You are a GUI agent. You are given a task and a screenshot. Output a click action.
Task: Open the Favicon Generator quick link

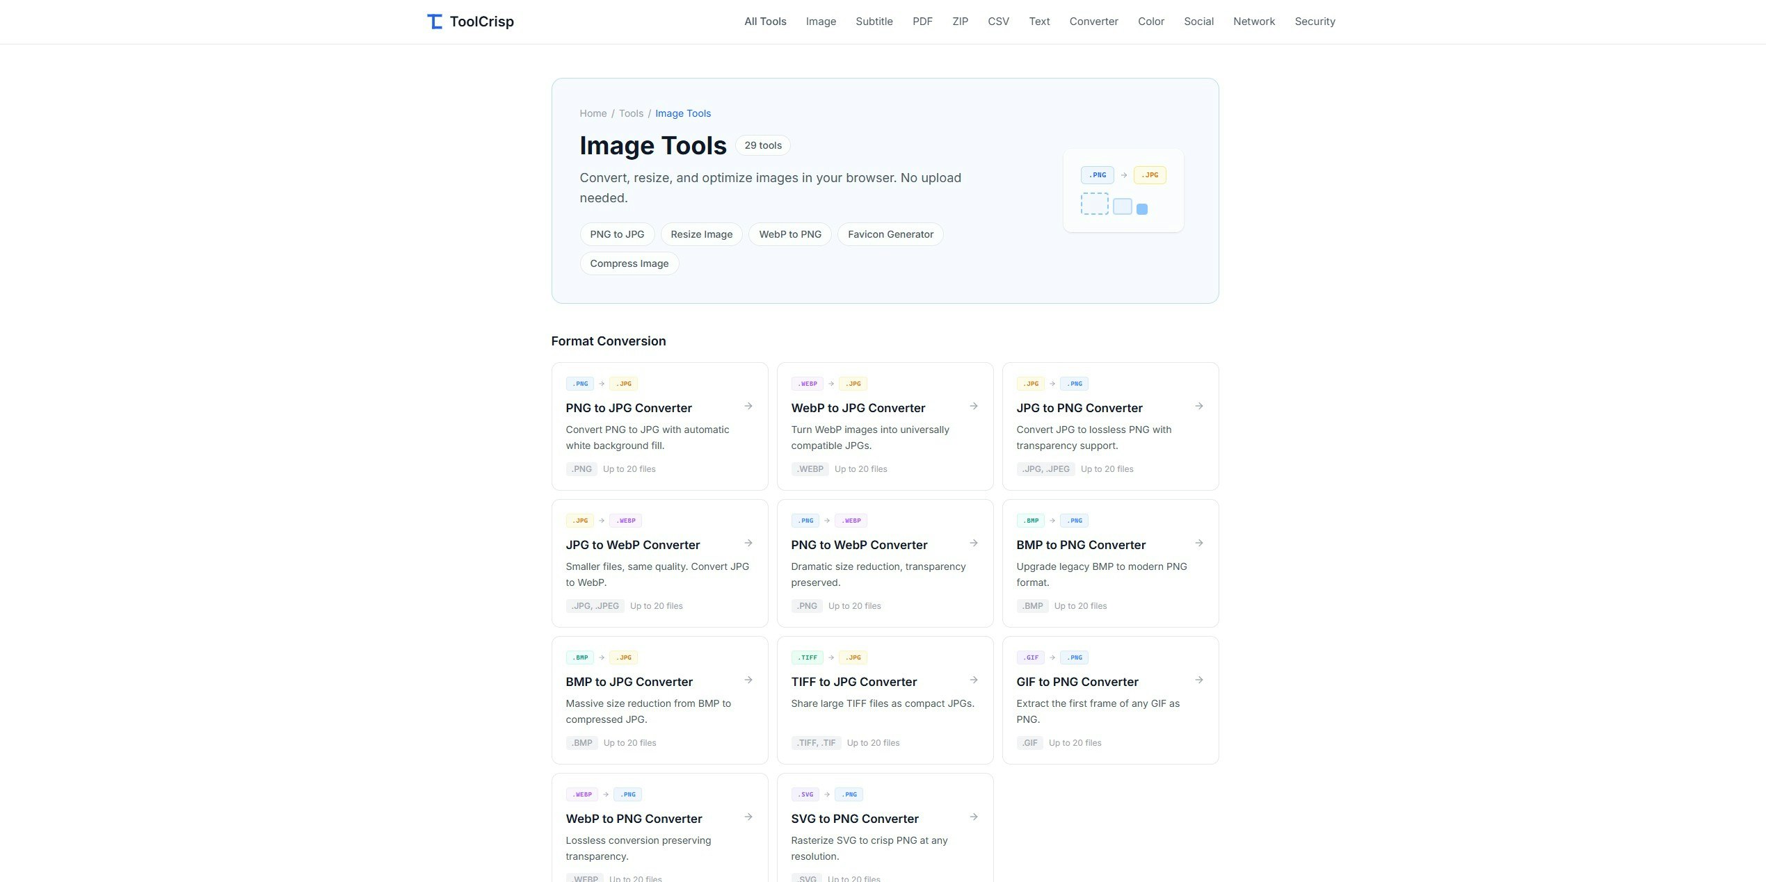[x=890, y=234]
